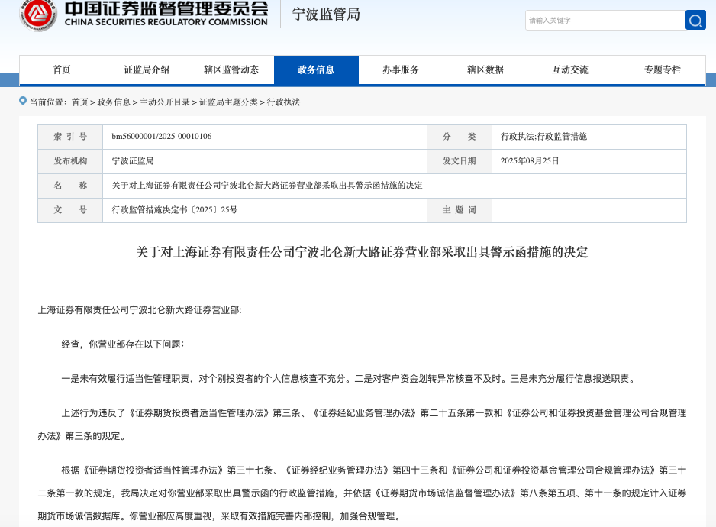
Task: Click the line 经查，你营业部存在以下问题:
Action: pos(123,344)
